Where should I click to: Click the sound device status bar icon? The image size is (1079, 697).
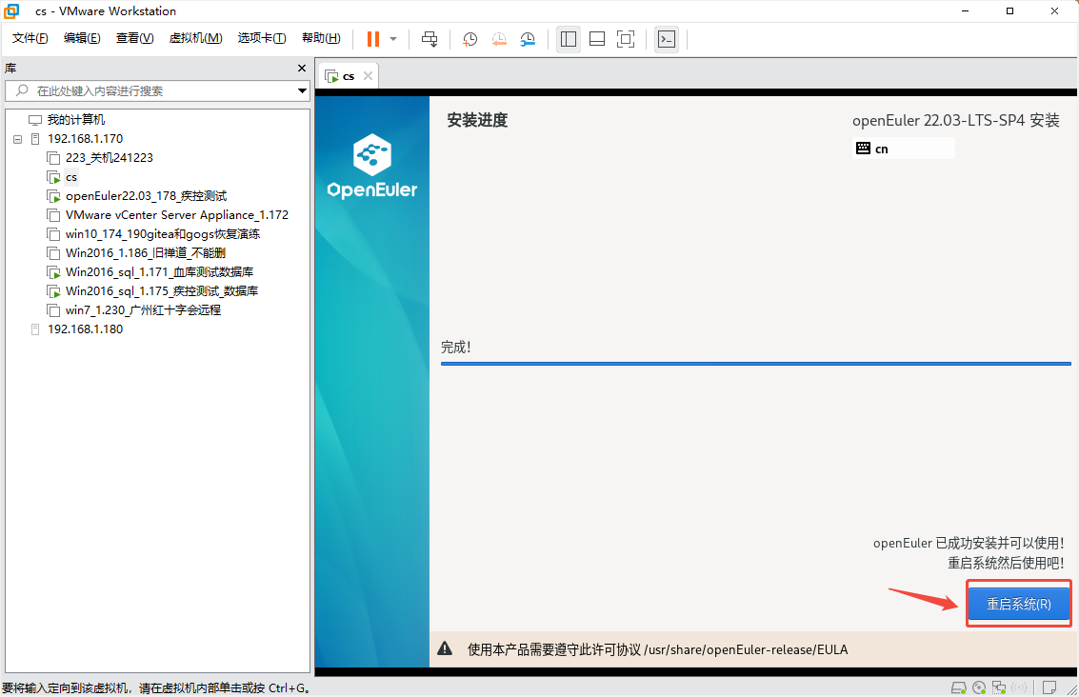tap(1019, 687)
